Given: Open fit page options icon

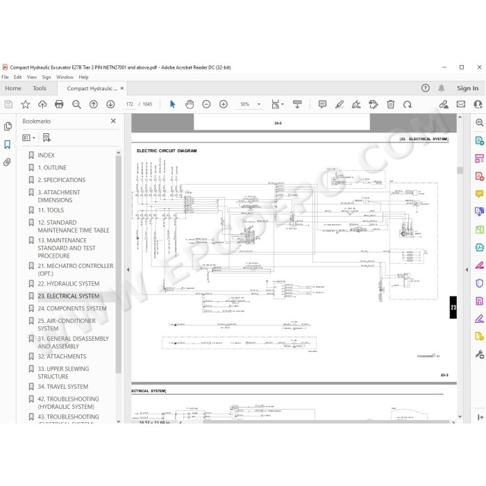Looking at the screenshot, I should click(x=277, y=104).
